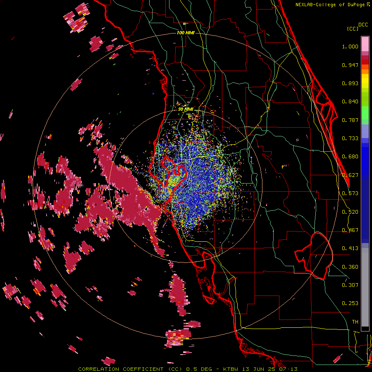Select the 0.787 scale value
The height and width of the screenshot is (372, 372).
tap(350, 120)
